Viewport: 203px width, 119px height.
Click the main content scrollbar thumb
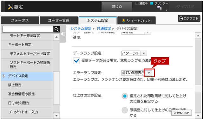click(x=198, y=89)
